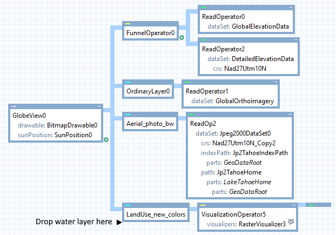The image size is (336, 235).
Task: Collapse the ReadOperator0 node via its header dash
Action: [290, 8]
